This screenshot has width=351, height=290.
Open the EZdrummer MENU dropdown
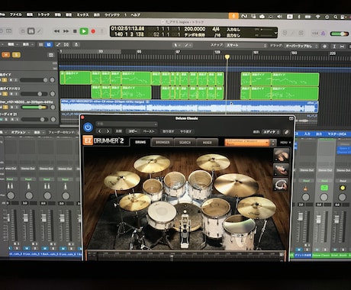[285, 143]
